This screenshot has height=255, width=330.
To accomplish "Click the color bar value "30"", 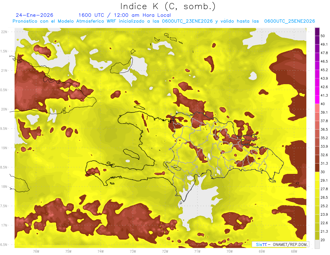I will point(323,172).
